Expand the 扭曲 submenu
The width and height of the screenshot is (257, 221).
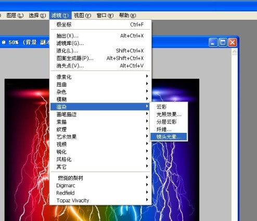(100, 85)
